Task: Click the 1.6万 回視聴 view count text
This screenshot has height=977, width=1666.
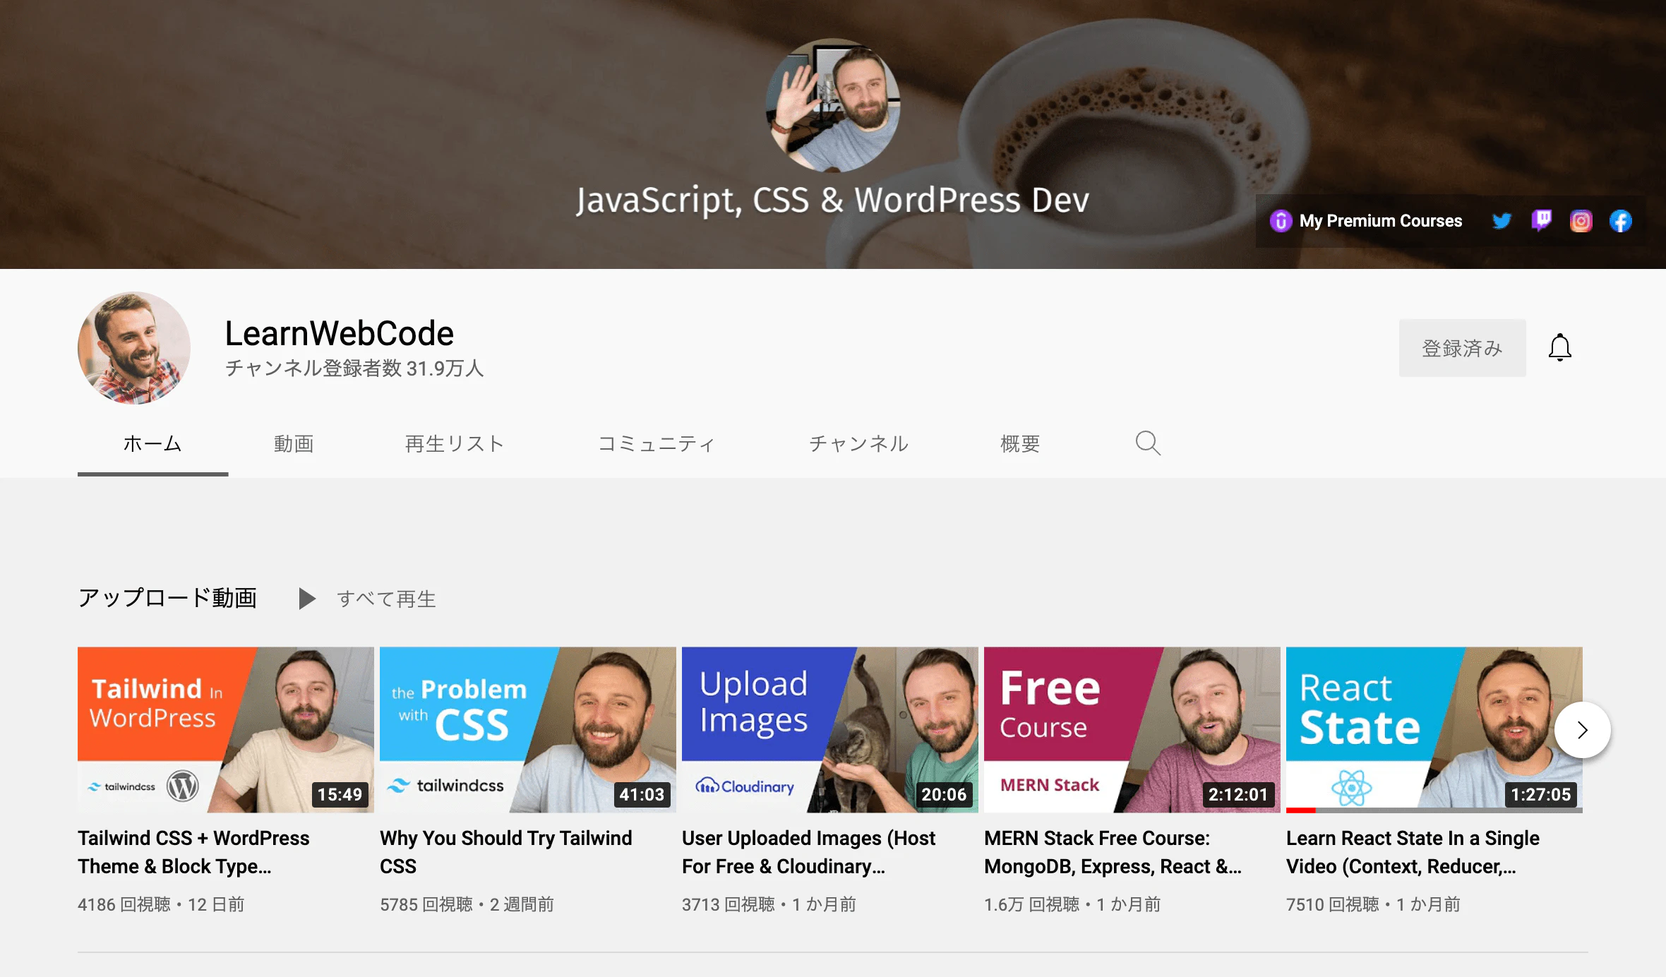Action: (x=1031, y=904)
